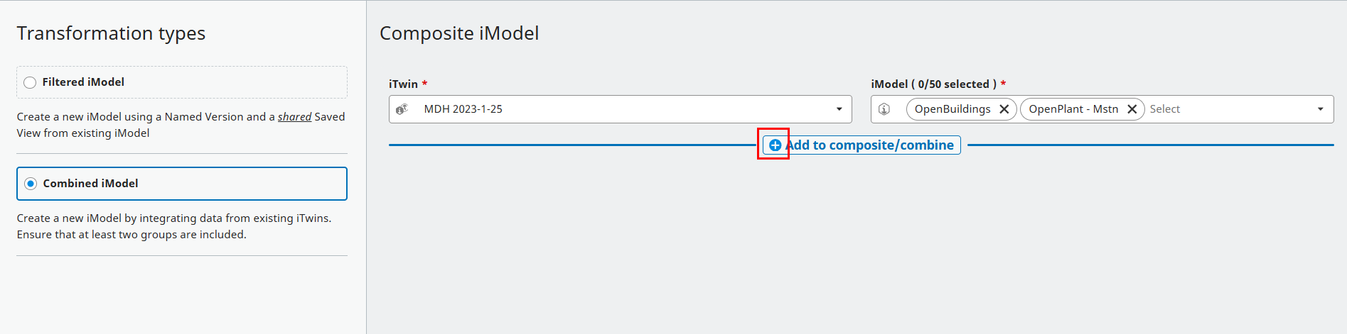Click the Transformation types heading
Viewport: 1347px width, 334px height.
click(111, 33)
